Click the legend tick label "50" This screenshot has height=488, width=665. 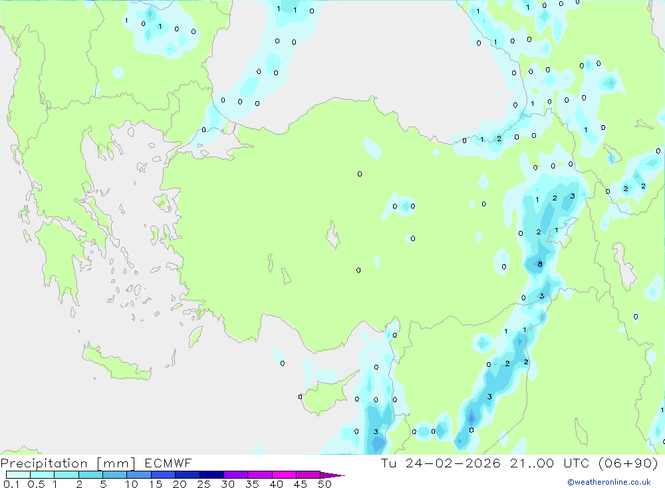tap(325, 484)
